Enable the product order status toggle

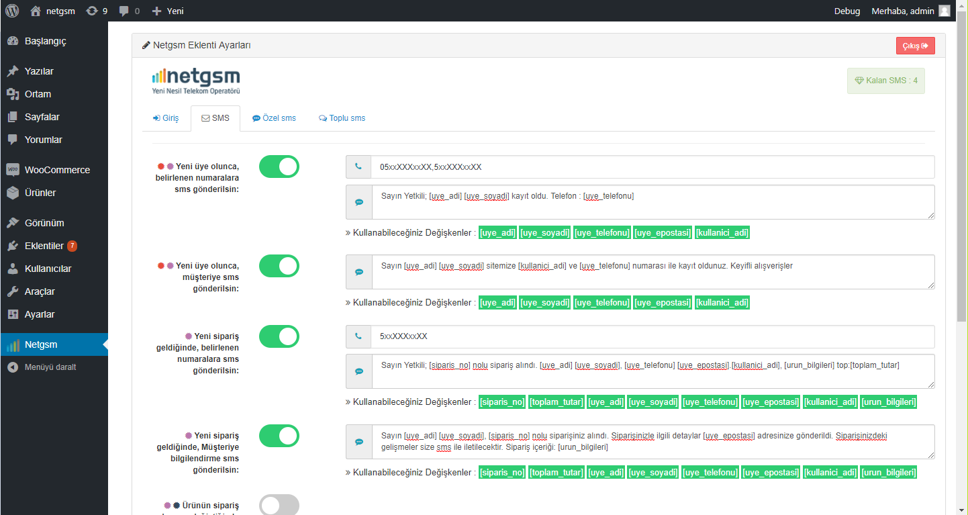click(x=279, y=505)
